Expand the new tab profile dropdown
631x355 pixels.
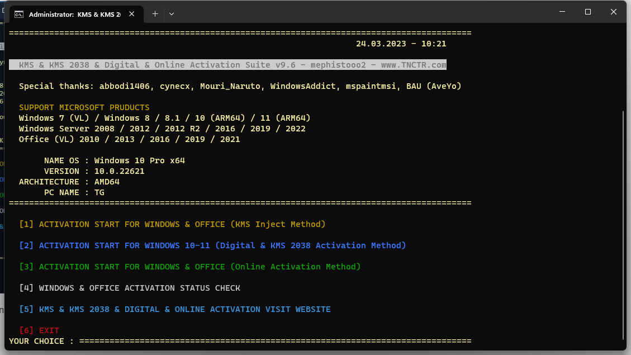coord(172,14)
